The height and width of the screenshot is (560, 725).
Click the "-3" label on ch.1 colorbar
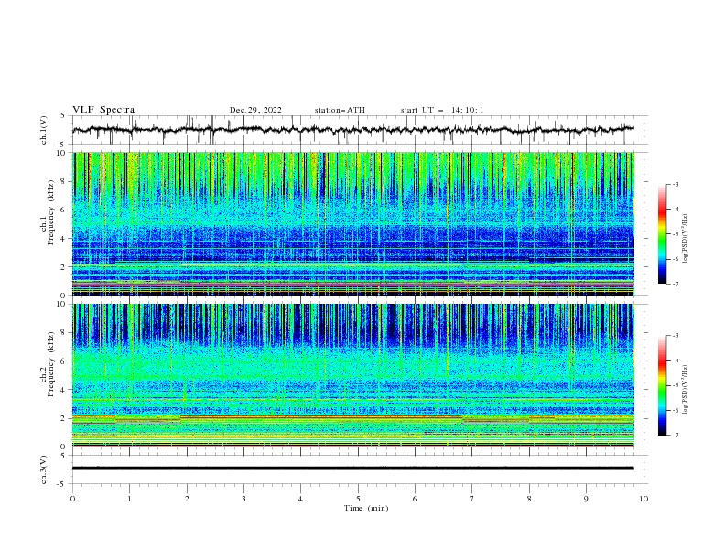pos(676,184)
